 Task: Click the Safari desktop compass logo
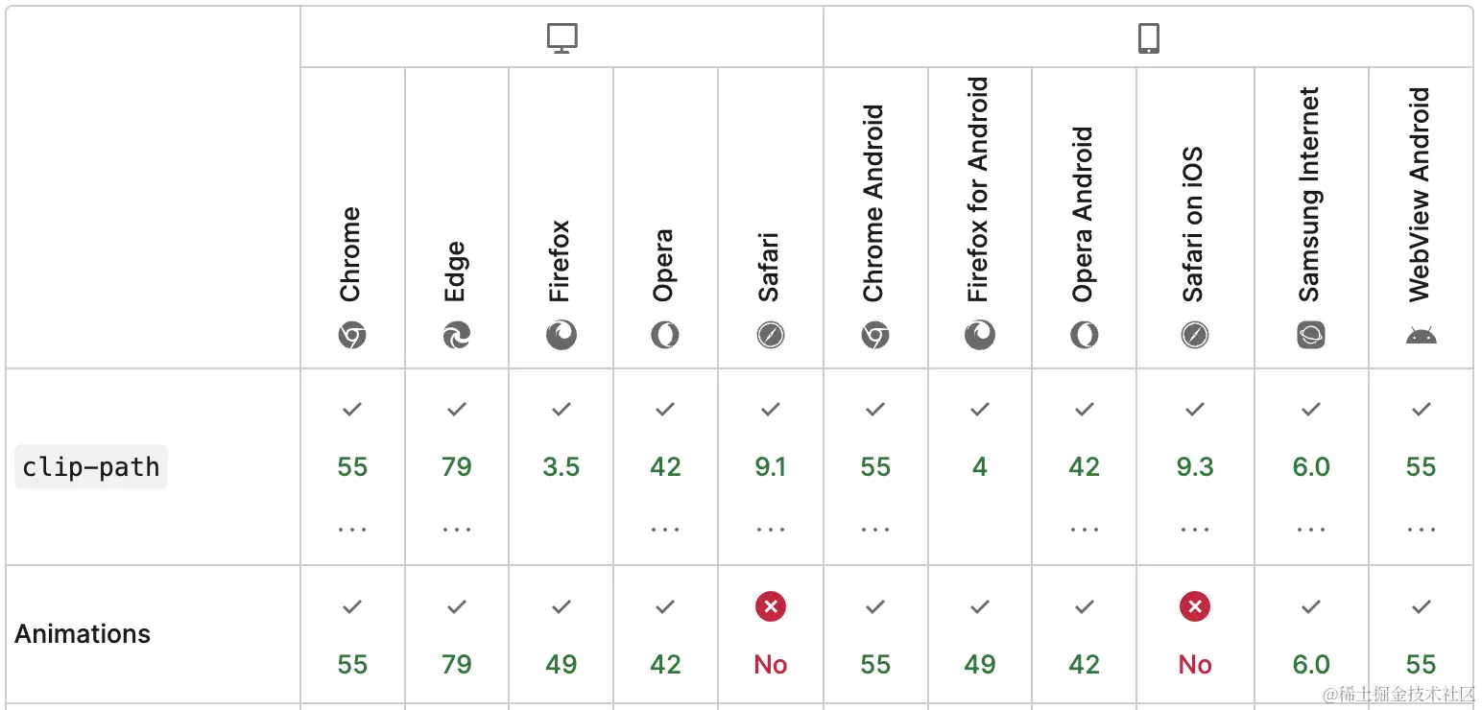(x=771, y=335)
